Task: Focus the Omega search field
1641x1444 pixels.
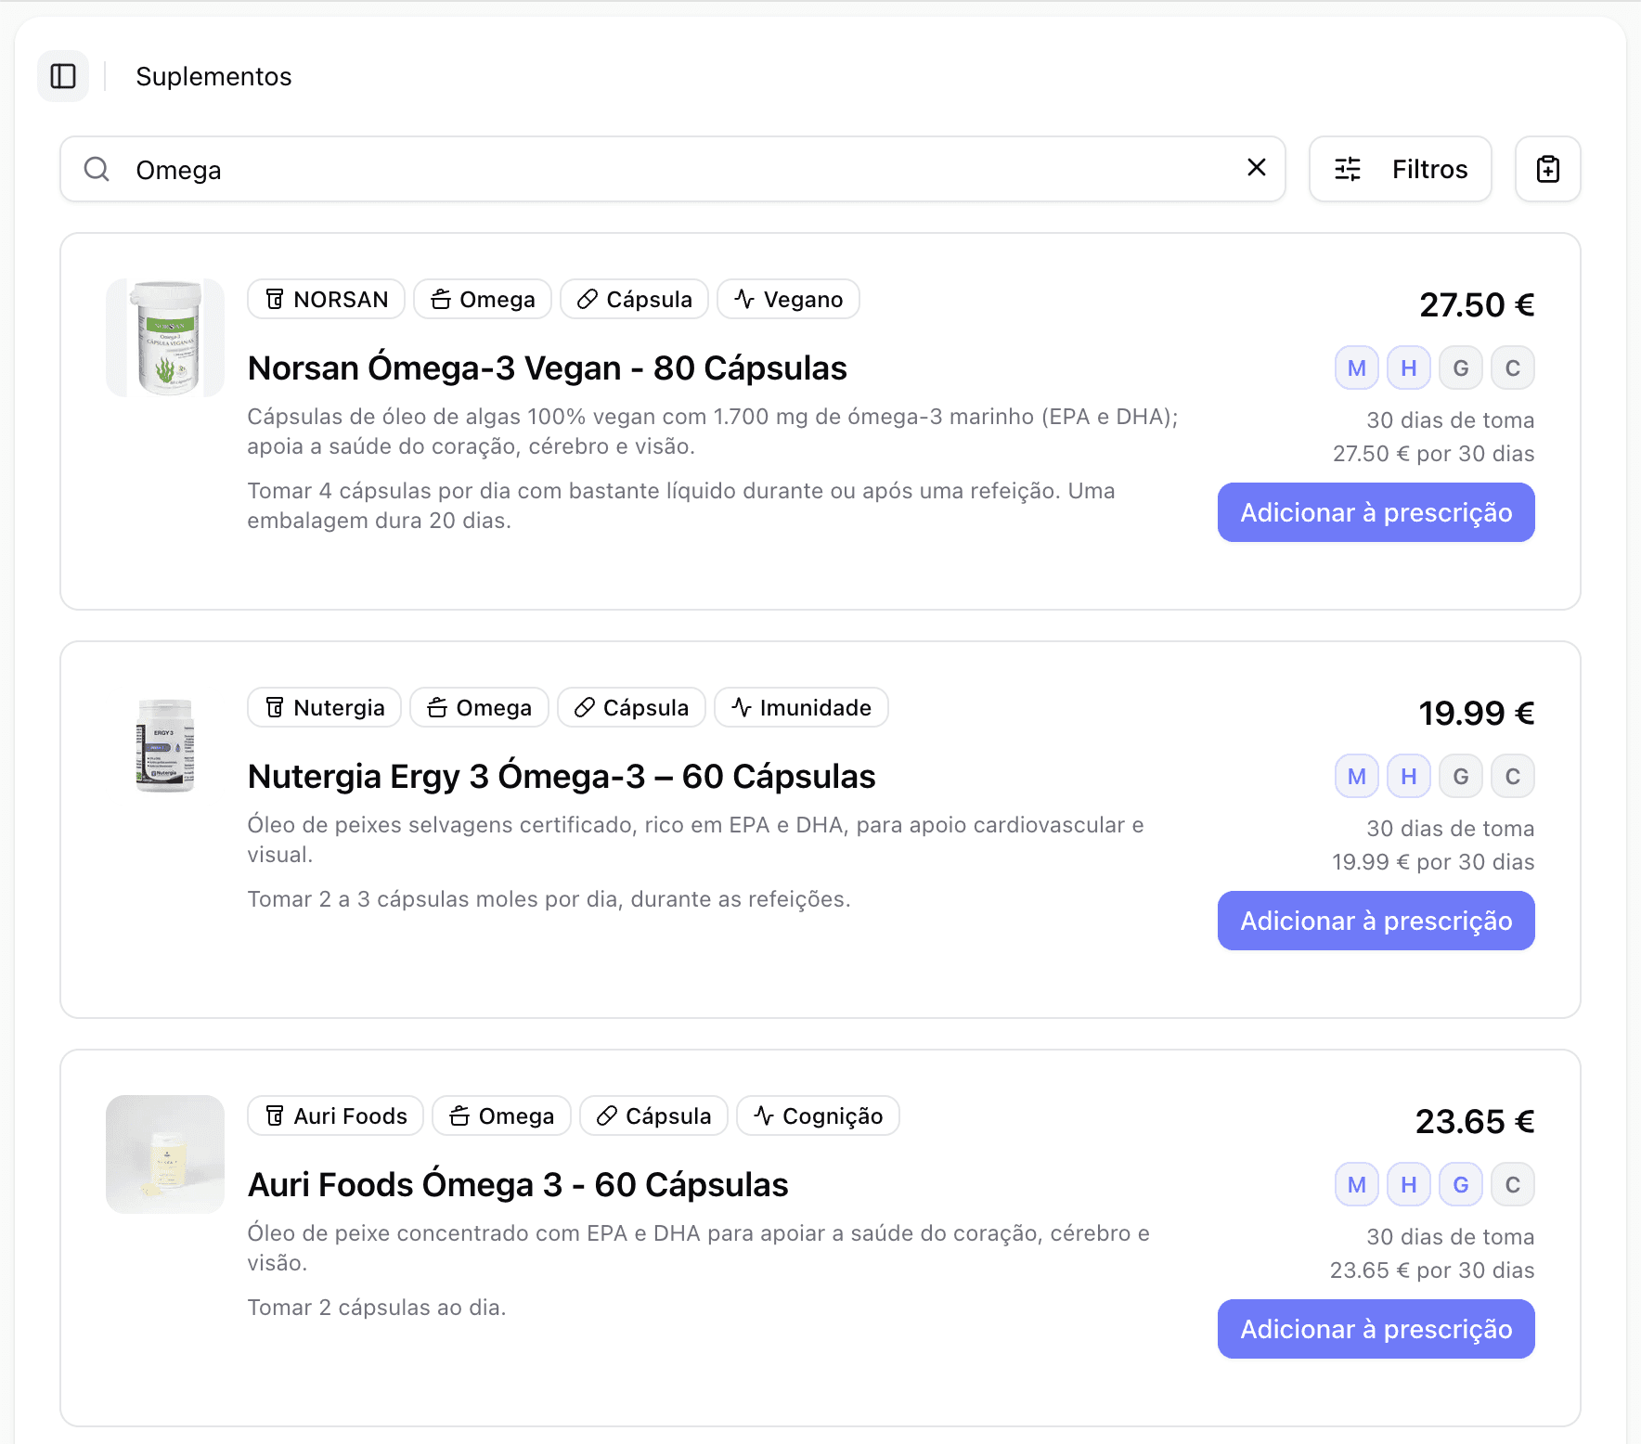Action: [x=672, y=169]
